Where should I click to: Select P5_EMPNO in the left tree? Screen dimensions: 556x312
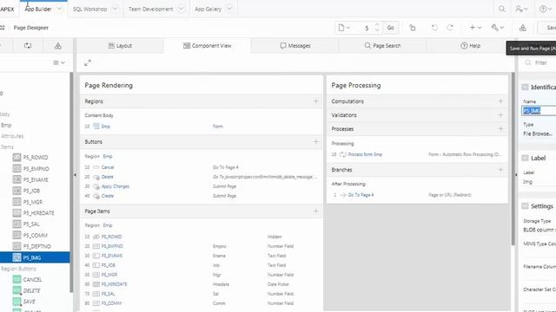[36, 169]
